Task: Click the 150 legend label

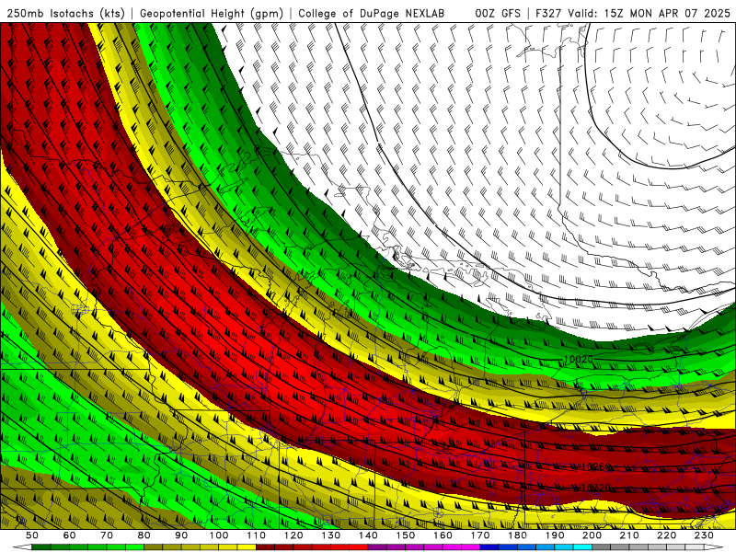Action: [x=406, y=535]
